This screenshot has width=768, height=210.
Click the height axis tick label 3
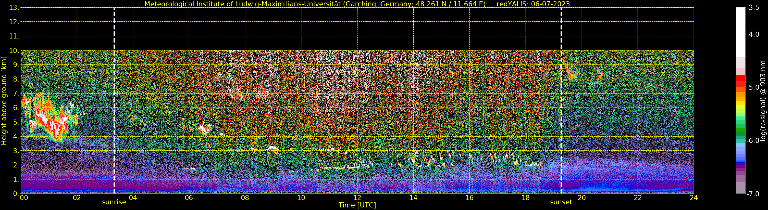16,151
